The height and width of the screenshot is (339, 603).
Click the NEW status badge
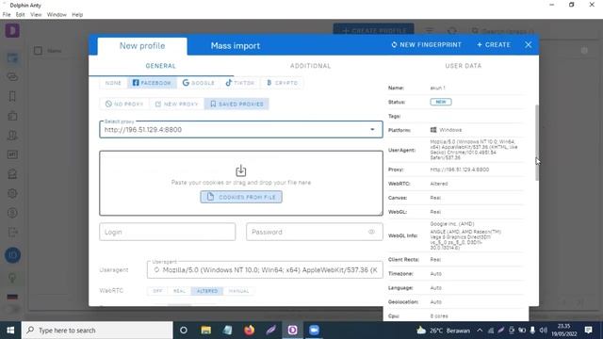point(441,102)
